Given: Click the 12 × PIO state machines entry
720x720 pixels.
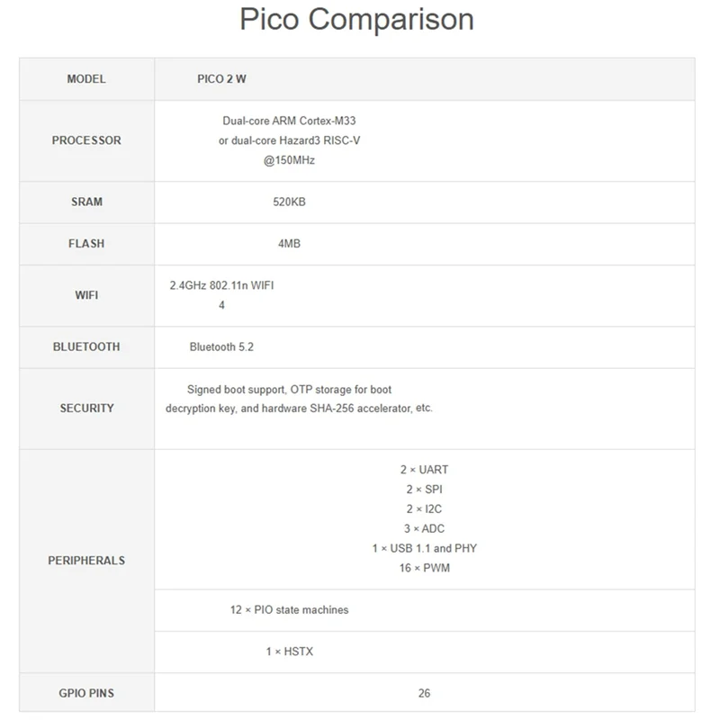Looking at the screenshot, I should click(289, 609).
